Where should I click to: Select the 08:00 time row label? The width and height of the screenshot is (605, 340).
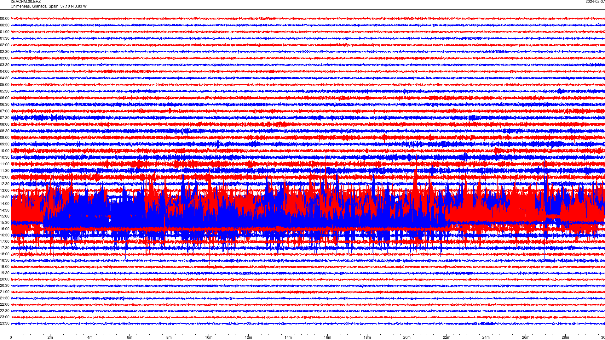click(5, 124)
